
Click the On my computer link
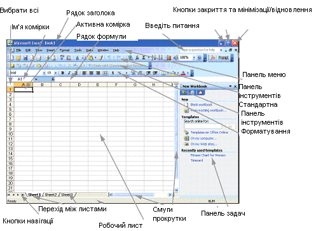(203, 138)
